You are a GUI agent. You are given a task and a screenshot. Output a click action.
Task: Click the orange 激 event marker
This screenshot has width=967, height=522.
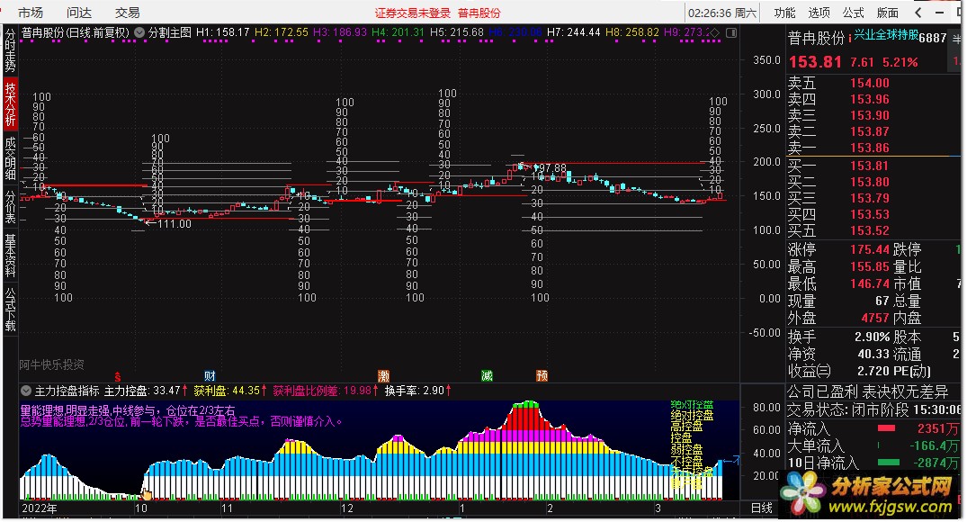point(383,376)
